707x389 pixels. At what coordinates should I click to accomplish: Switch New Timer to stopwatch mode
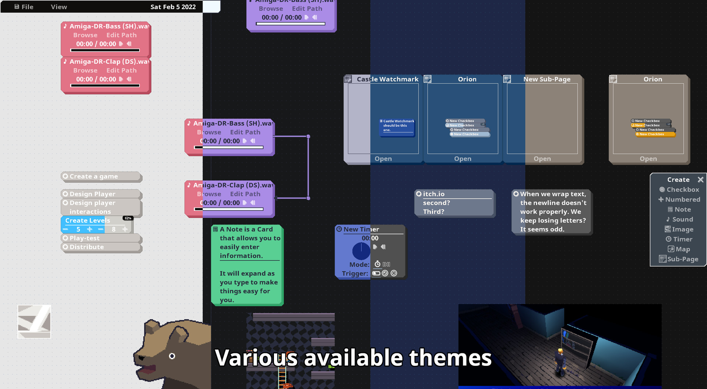point(377,264)
